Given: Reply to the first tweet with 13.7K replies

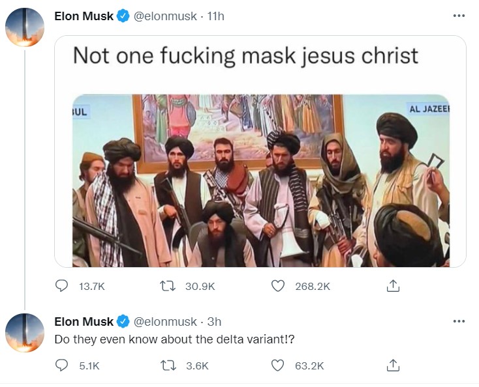Looking at the screenshot, I should pyautogui.click(x=62, y=285).
